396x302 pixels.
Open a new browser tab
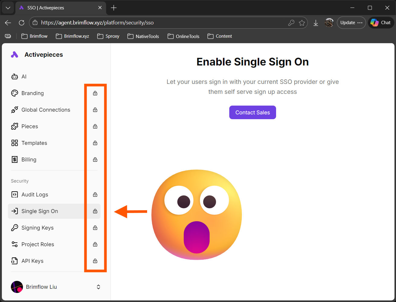[x=114, y=8]
